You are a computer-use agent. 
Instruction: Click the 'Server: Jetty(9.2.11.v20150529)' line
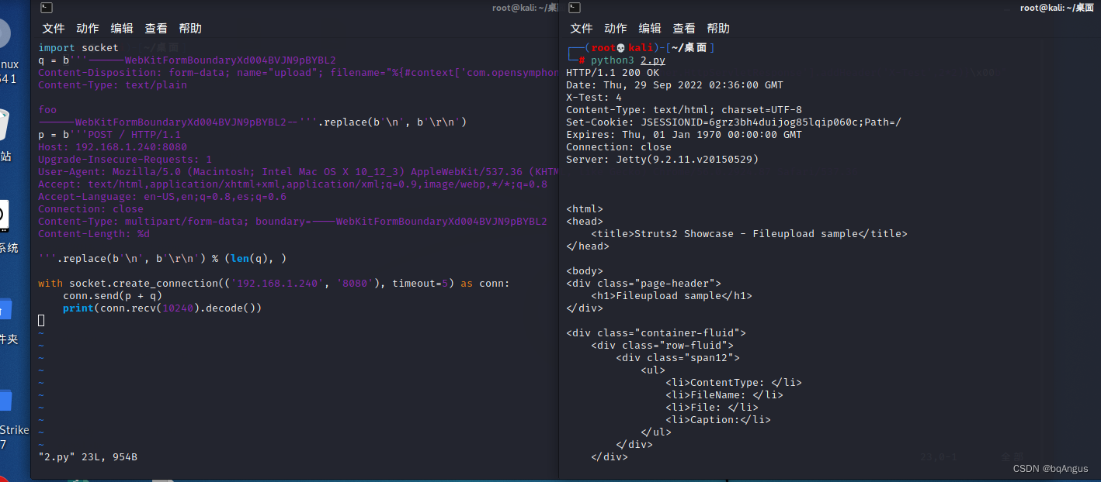[662, 160]
